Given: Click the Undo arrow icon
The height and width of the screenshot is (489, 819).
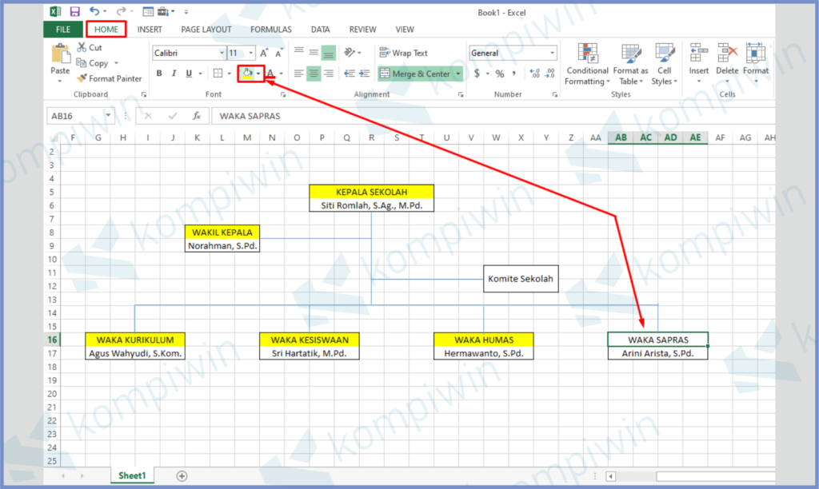Looking at the screenshot, I should coord(94,12).
